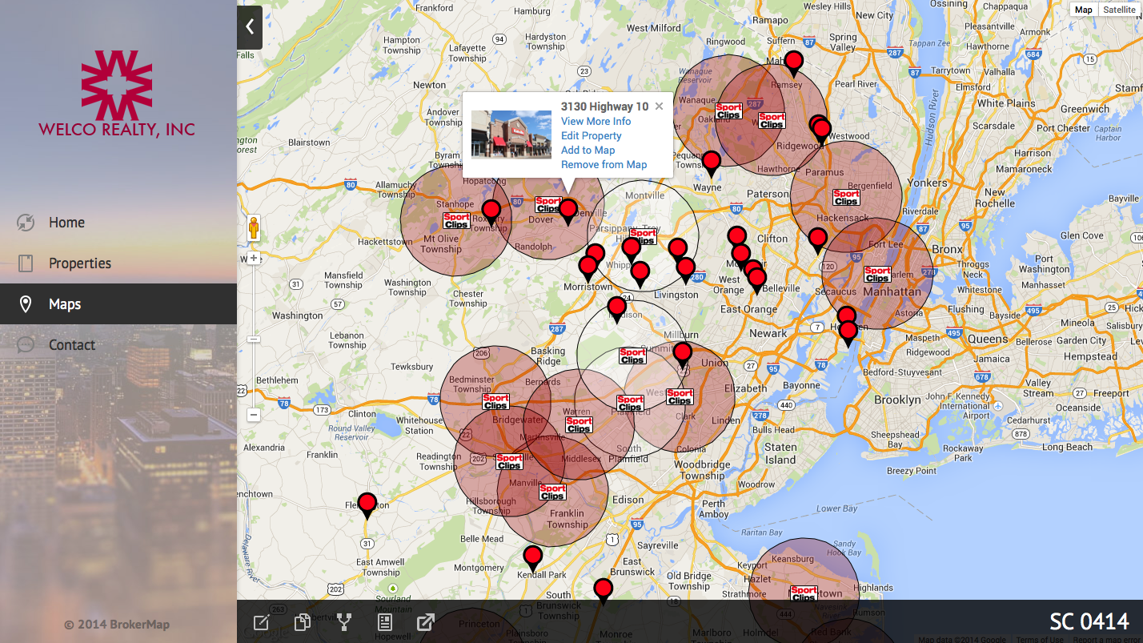Open the property photo thumbnail

tap(511, 135)
